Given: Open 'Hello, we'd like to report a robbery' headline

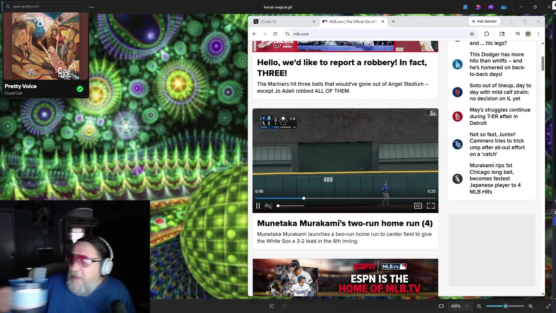Looking at the screenshot, I should (342, 68).
